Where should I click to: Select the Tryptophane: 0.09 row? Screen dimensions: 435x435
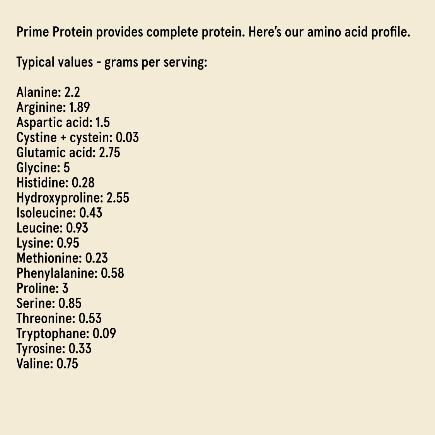click(66, 334)
